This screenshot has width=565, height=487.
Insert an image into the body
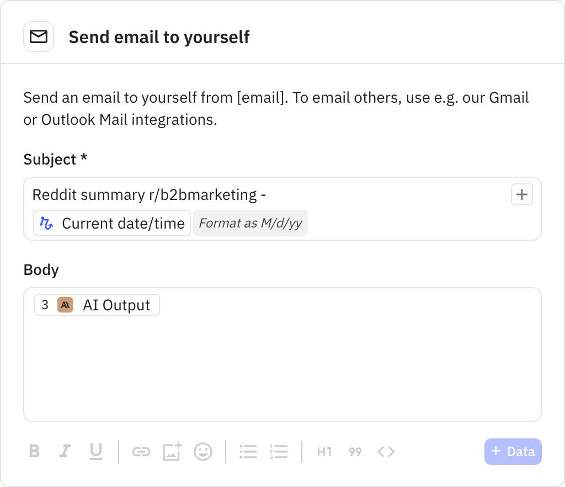172,452
